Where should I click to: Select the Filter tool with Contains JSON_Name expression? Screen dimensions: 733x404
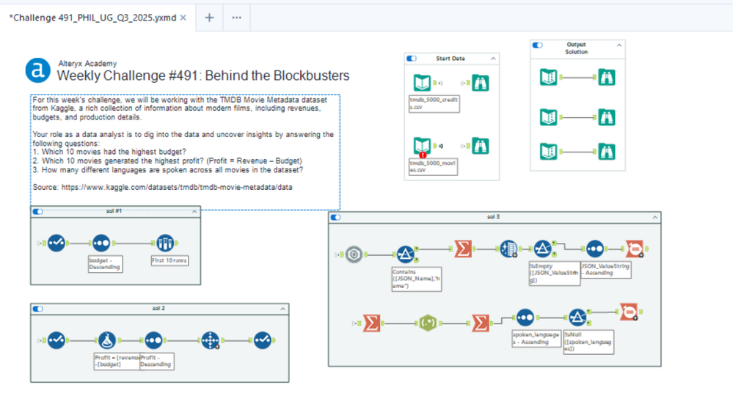(405, 254)
